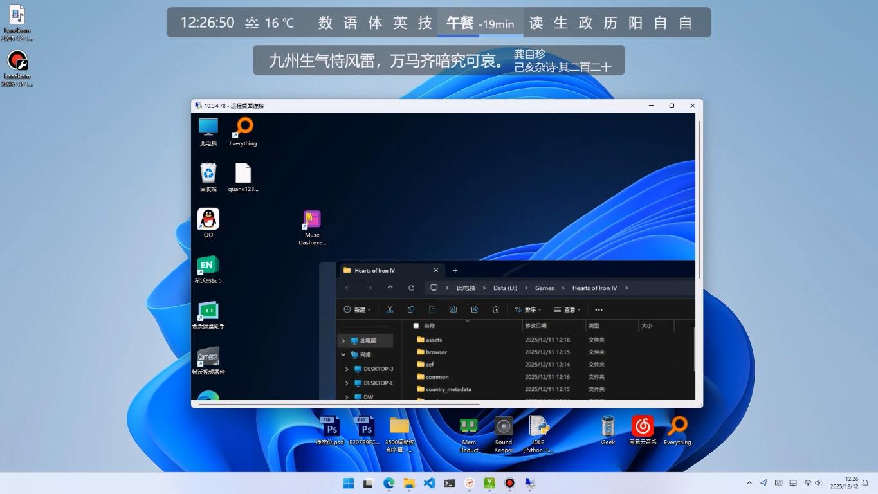Expand the 此电脑 tree node in sidebar

(x=343, y=340)
